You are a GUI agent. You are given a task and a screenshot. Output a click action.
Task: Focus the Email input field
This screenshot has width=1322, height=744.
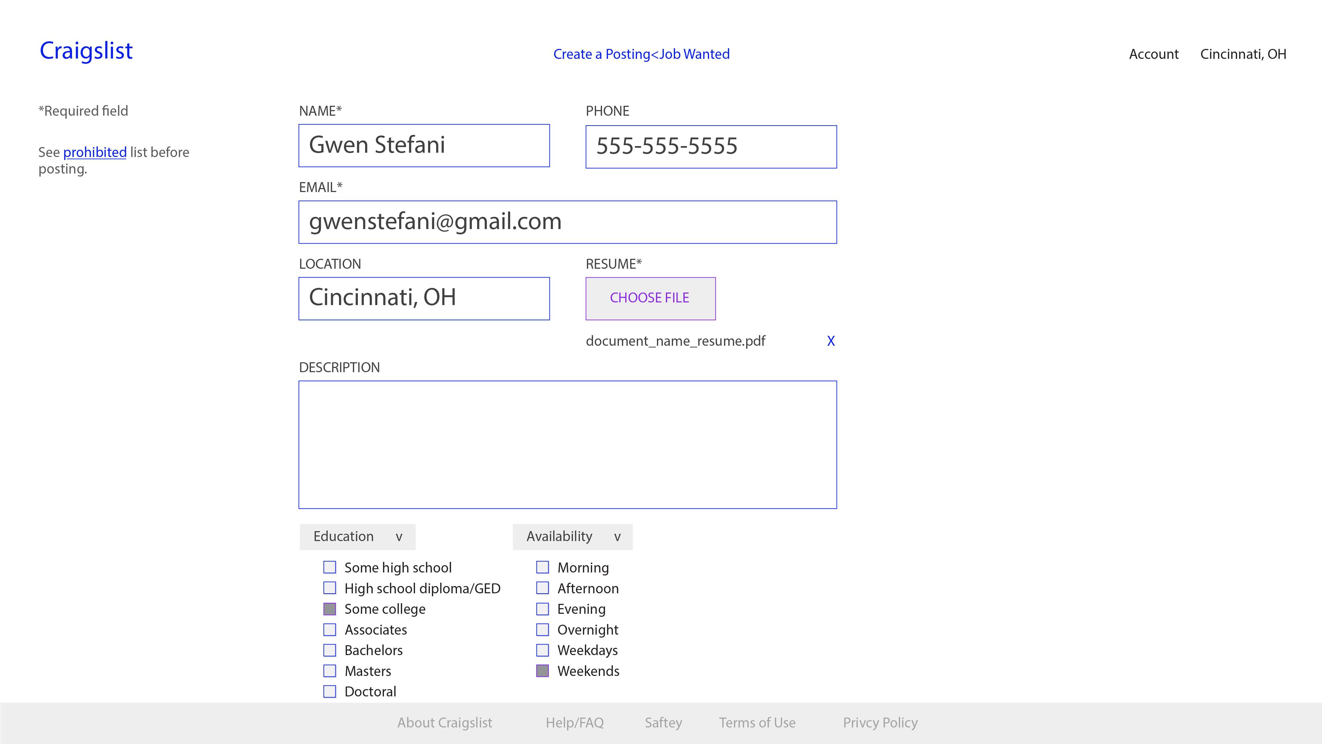(x=567, y=222)
